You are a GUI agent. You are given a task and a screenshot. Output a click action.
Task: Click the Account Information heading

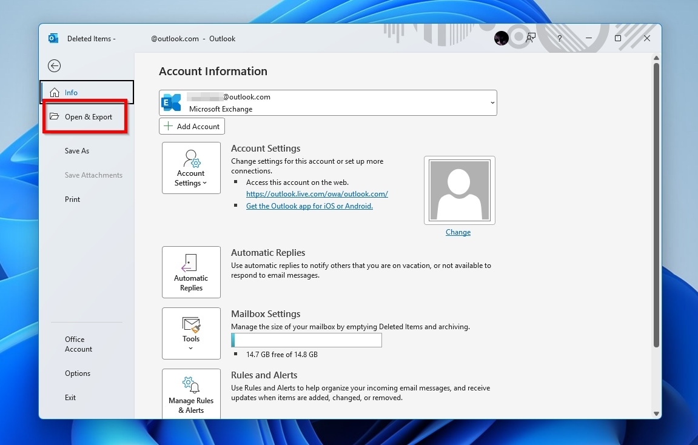(x=213, y=71)
